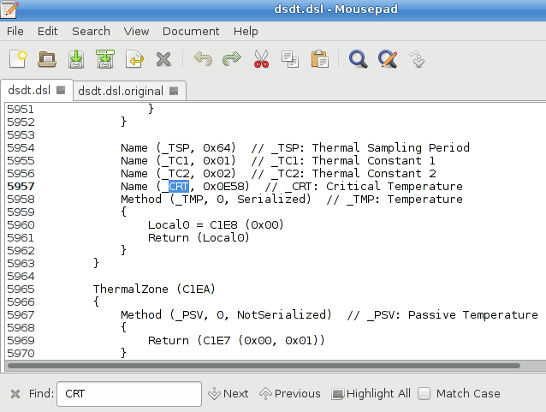546x412 pixels.
Task: Click the Redo arrow icon
Action: (x=232, y=58)
